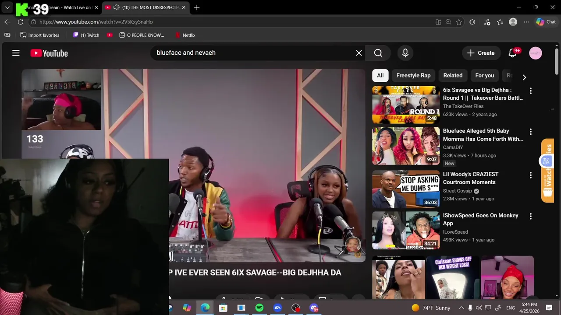Viewport: 561px width, 315px height.
Task: Open browser Extensions puzzle icon
Action: (472, 22)
